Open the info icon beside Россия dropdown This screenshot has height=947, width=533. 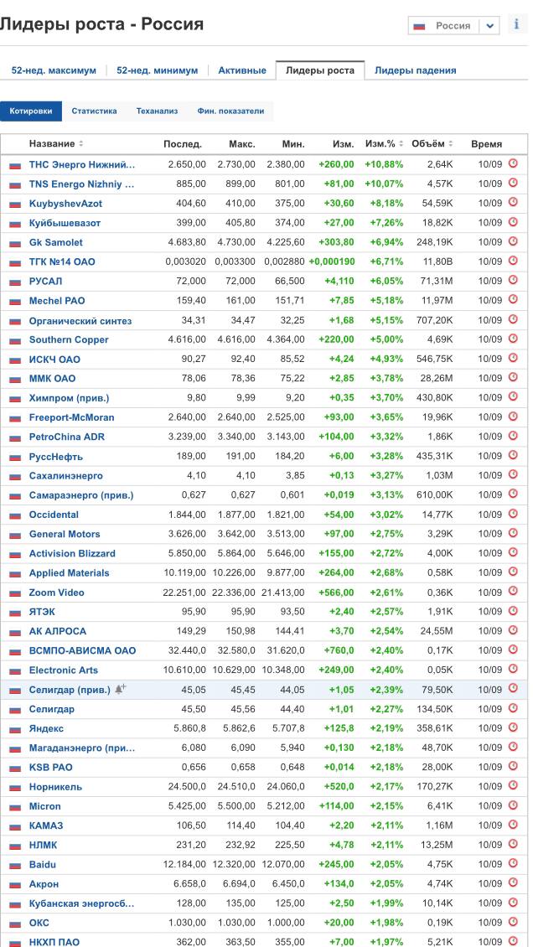(516, 25)
